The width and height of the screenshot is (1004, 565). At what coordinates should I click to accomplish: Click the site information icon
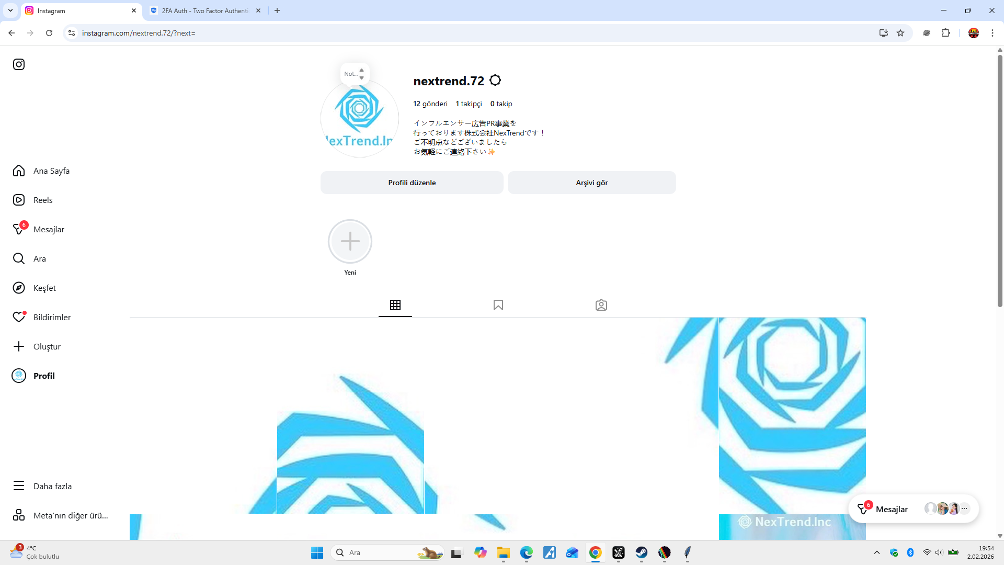tap(72, 33)
